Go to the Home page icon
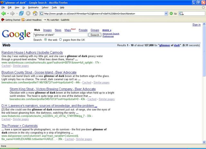The height and width of the screenshot is (149, 206). click(x=35, y=13)
